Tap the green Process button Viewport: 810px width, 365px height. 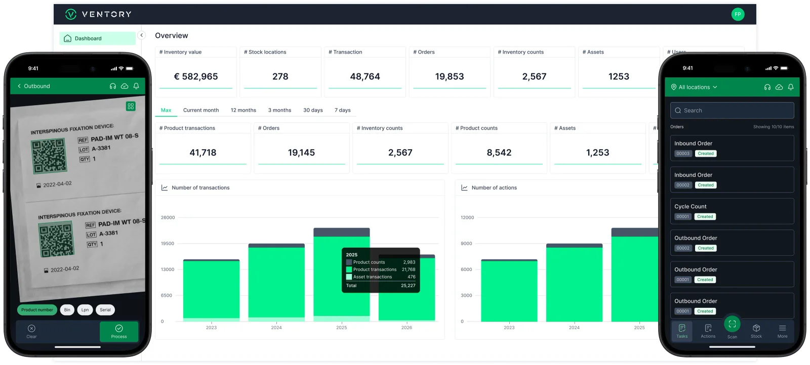tap(119, 332)
